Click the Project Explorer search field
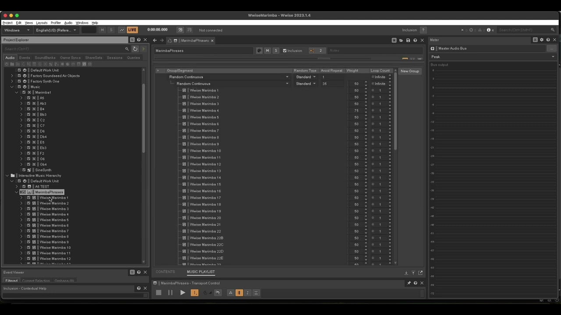This screenshot has width=561, height=315. tap(64, 49)
